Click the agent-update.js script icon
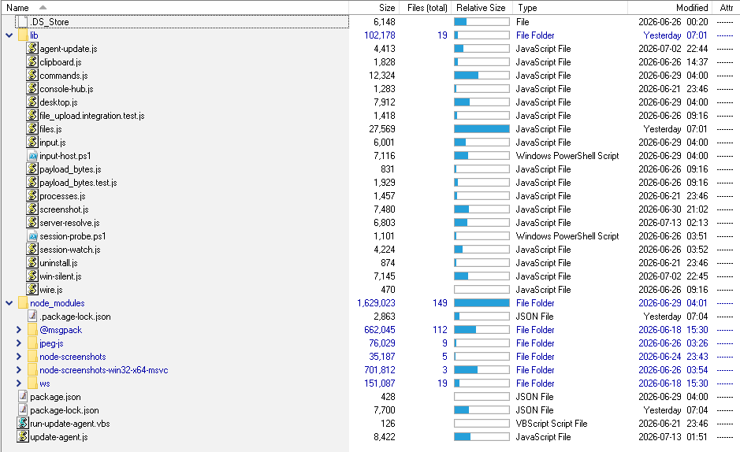The image size is (740, 452). point(32,49)
